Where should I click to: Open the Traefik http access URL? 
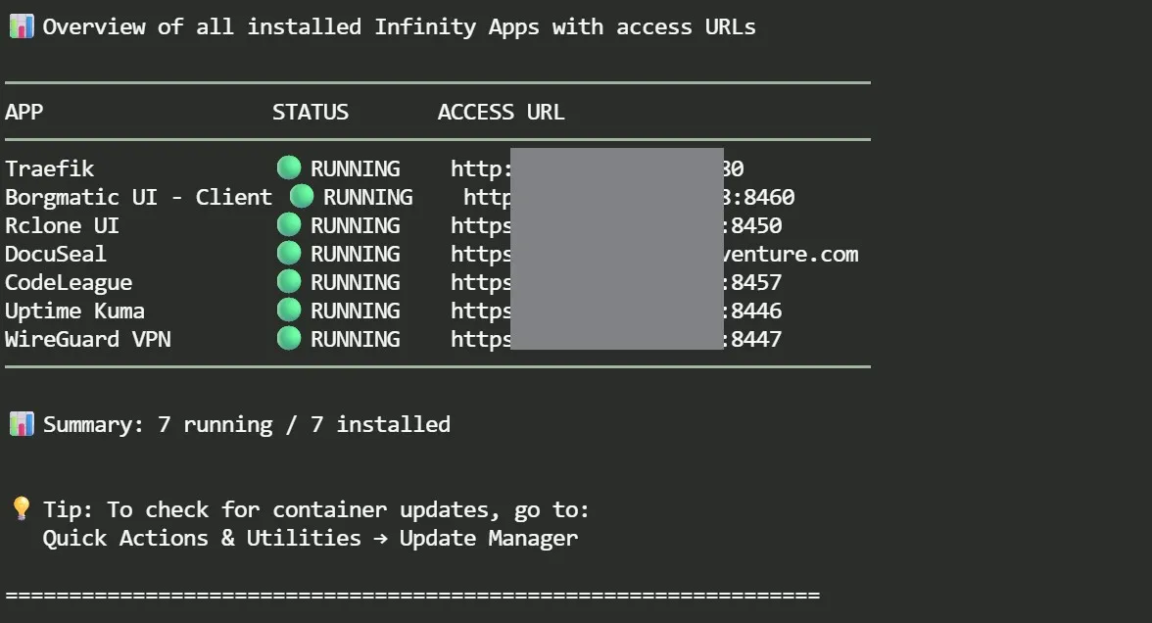click(x=598, y=168)
